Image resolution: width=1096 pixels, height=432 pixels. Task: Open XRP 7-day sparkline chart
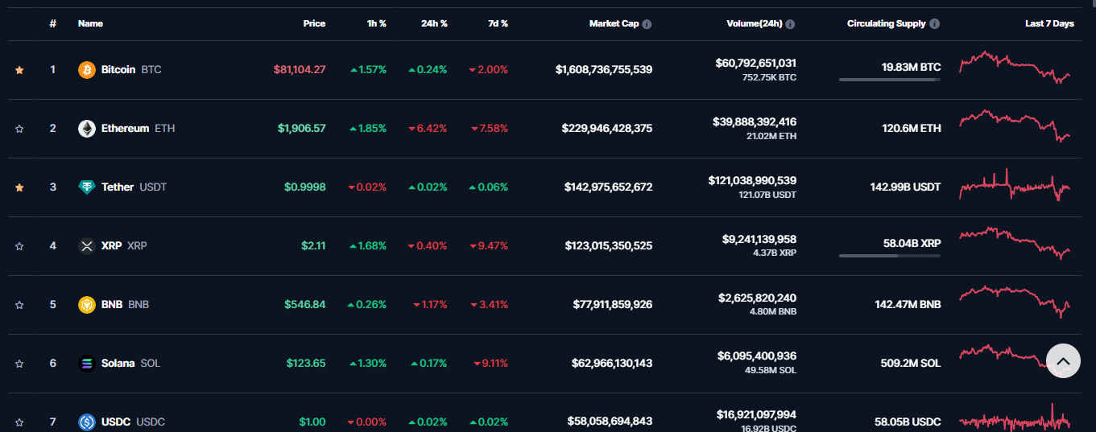click(x=1015, y=243)
